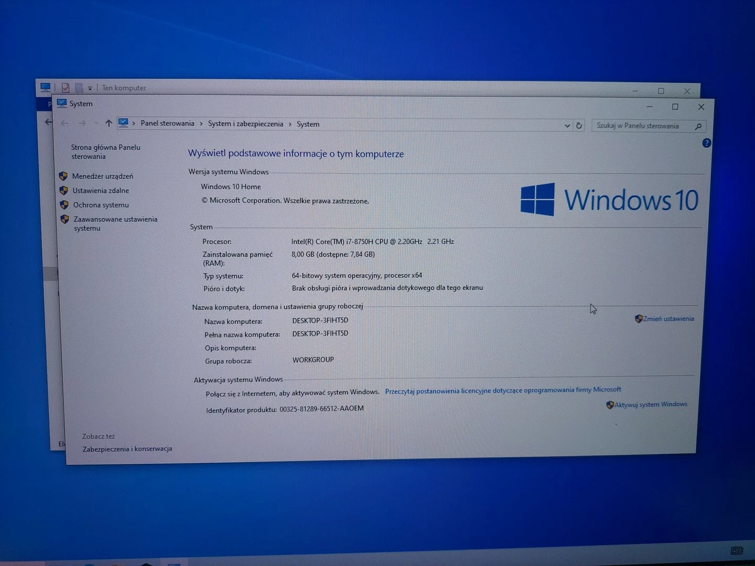Navigate up one level with up arrow
Viewport: 755px width, 566px height.
(109, 123)
